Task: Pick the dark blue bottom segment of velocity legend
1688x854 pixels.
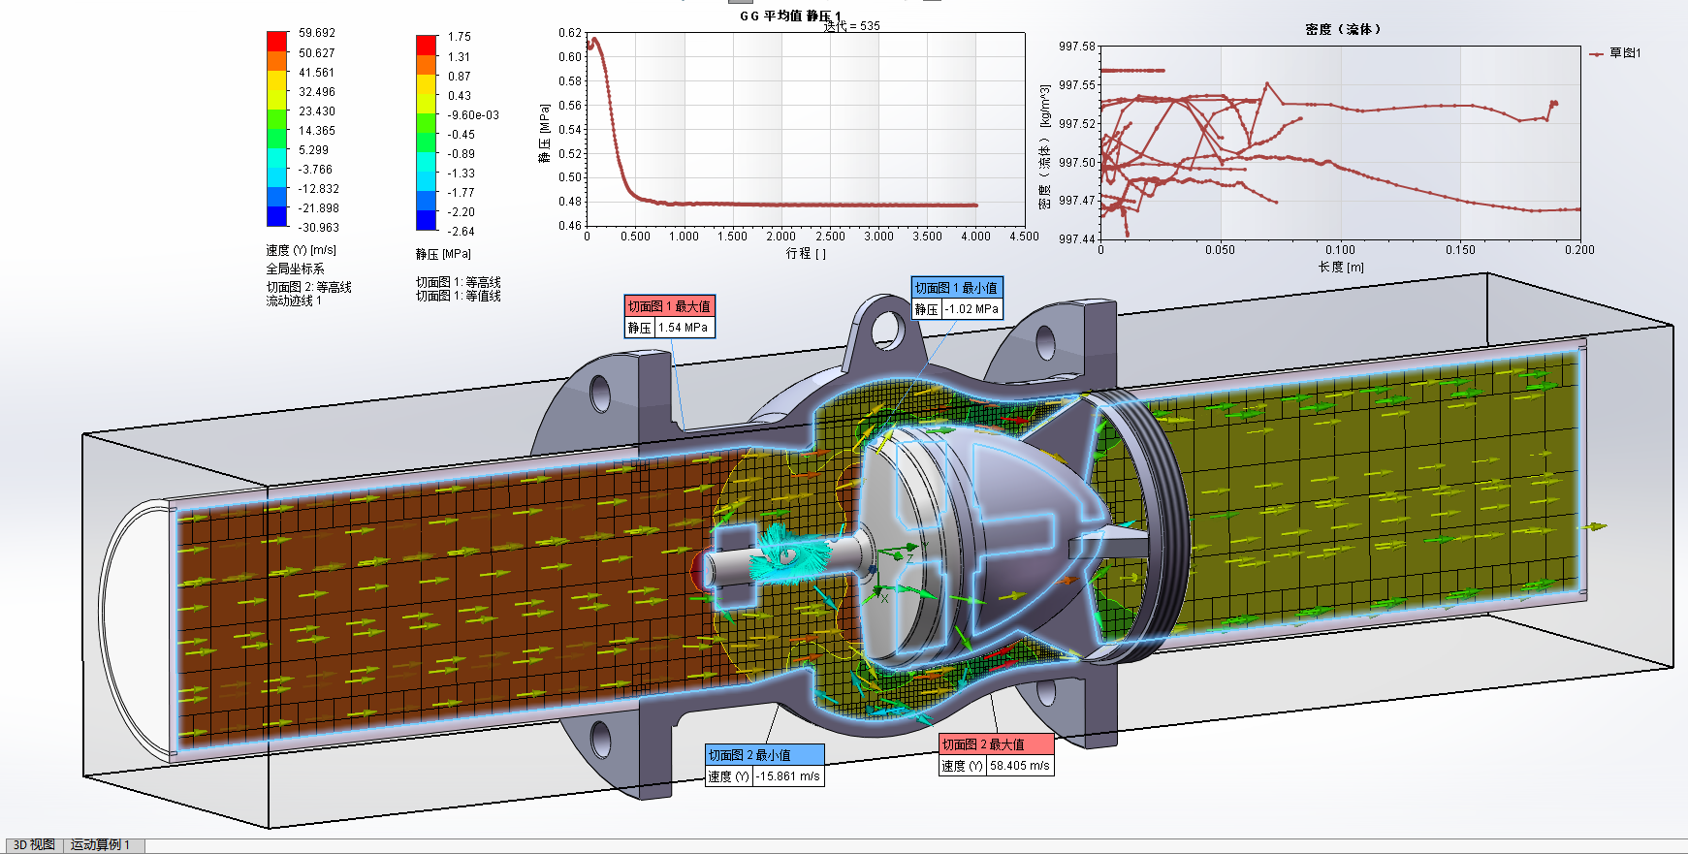Action: 277,216
